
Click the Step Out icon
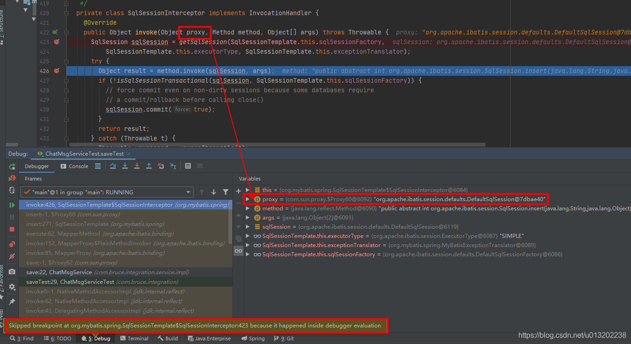148,166
